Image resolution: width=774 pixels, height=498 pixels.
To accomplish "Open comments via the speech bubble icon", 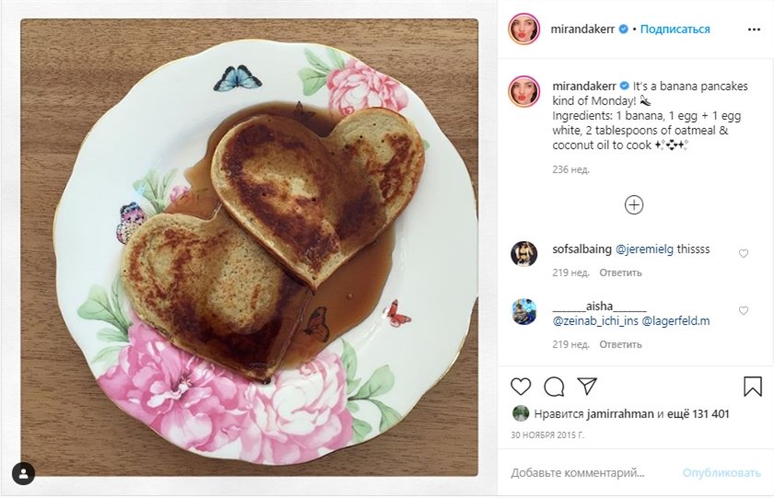I will (x=554, y=386).
